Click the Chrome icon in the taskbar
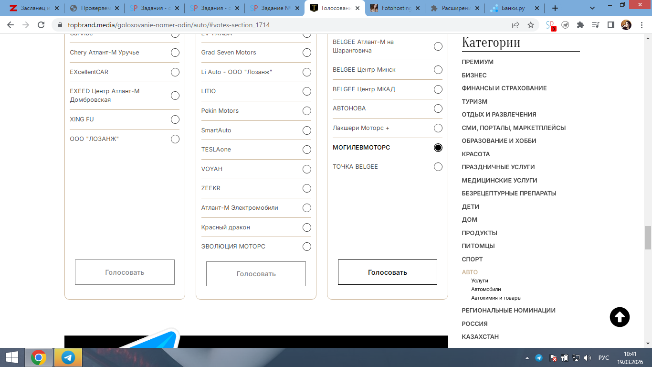This screenshot has height=367, width=652. (x=39, y=357)
